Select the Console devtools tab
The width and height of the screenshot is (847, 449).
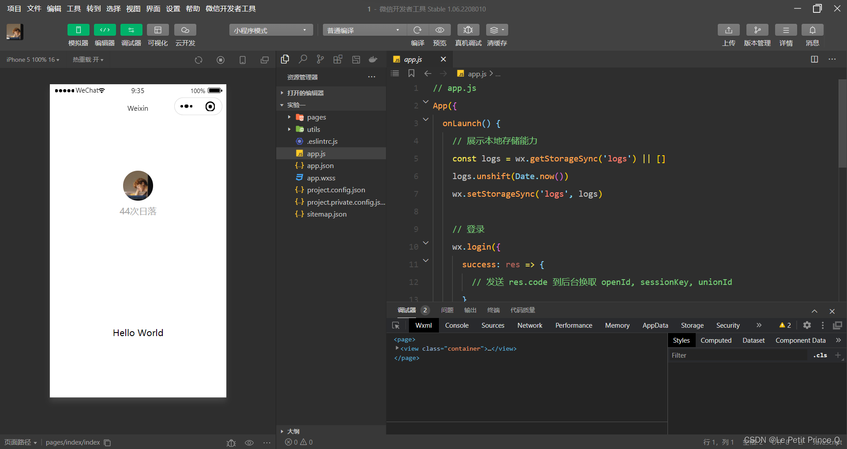point(457,326)
